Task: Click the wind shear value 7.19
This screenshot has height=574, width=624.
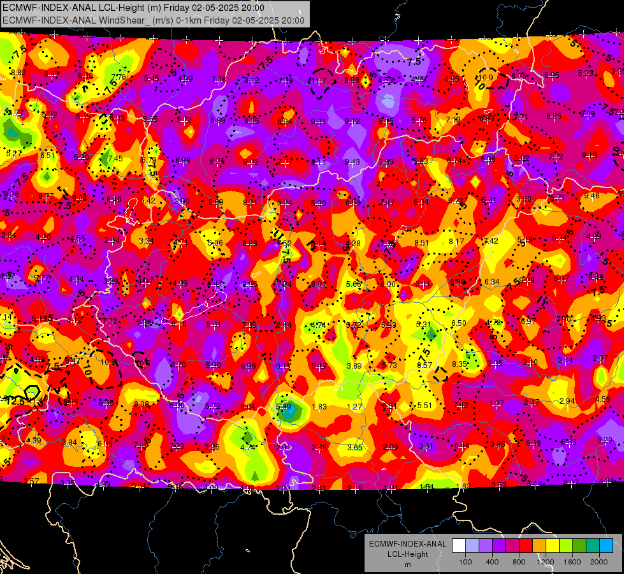Action: 453,119
